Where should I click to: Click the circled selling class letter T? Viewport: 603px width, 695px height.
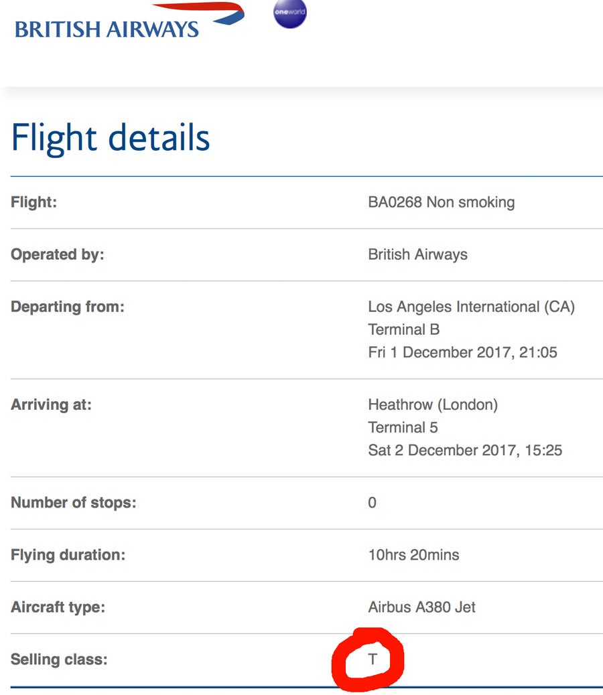click(373, 660)
